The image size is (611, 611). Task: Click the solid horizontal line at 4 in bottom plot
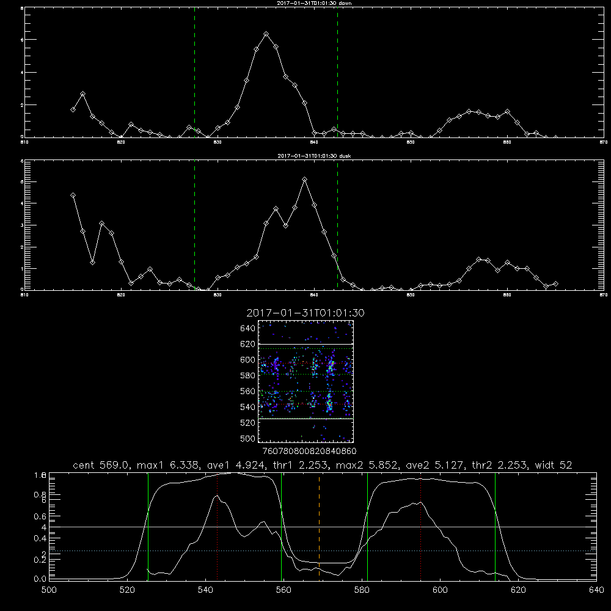(323, 527)
